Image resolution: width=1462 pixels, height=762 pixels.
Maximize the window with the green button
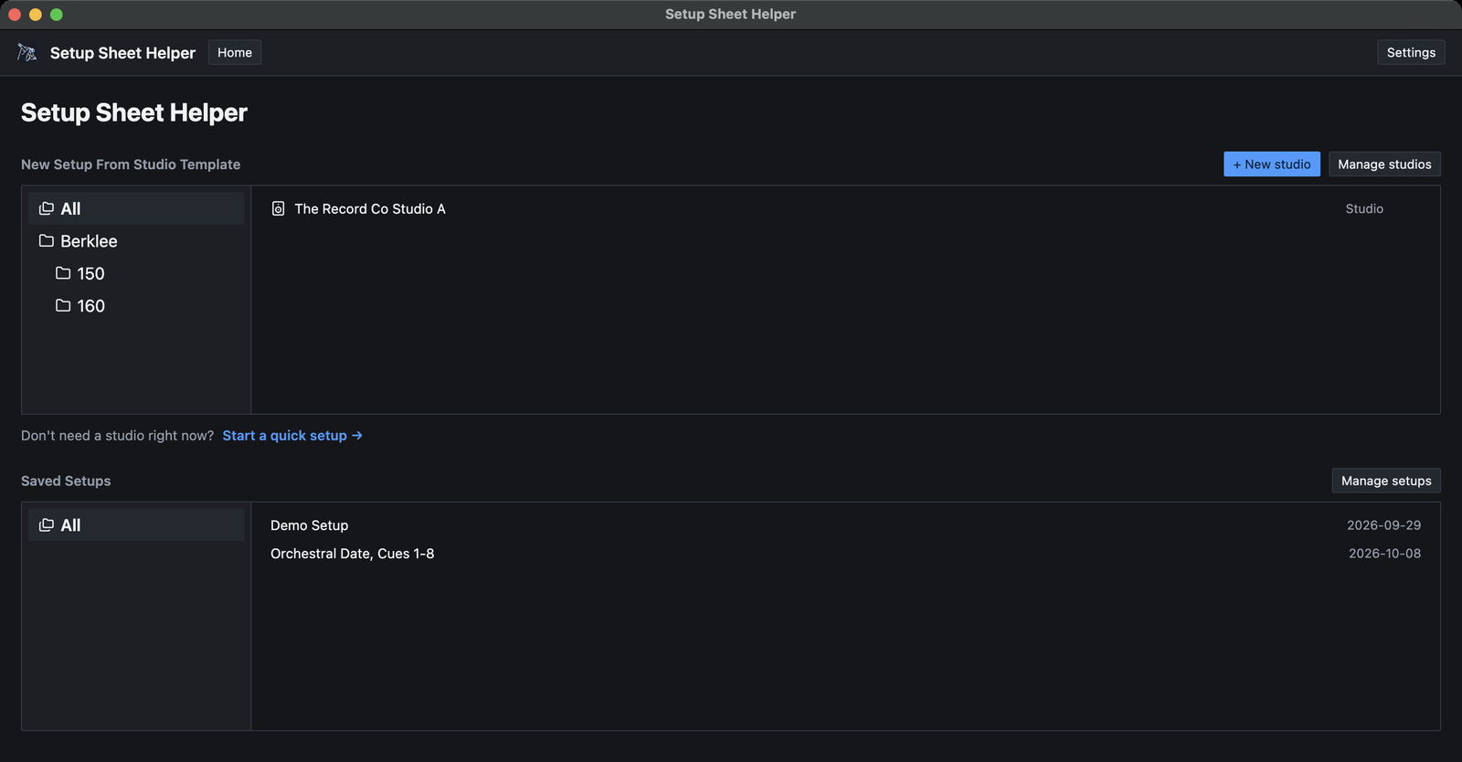57,15
